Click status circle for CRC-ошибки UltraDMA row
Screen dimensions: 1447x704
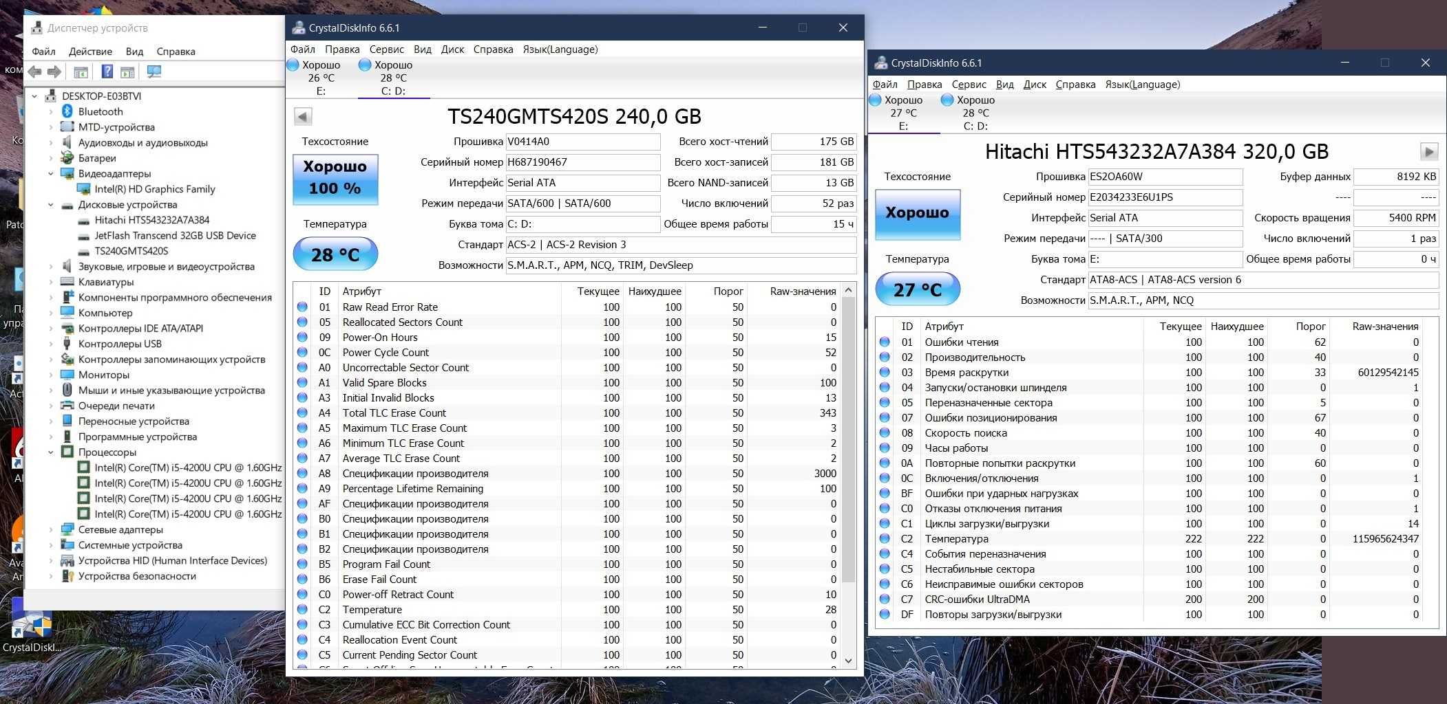click(x=885, y=599)
